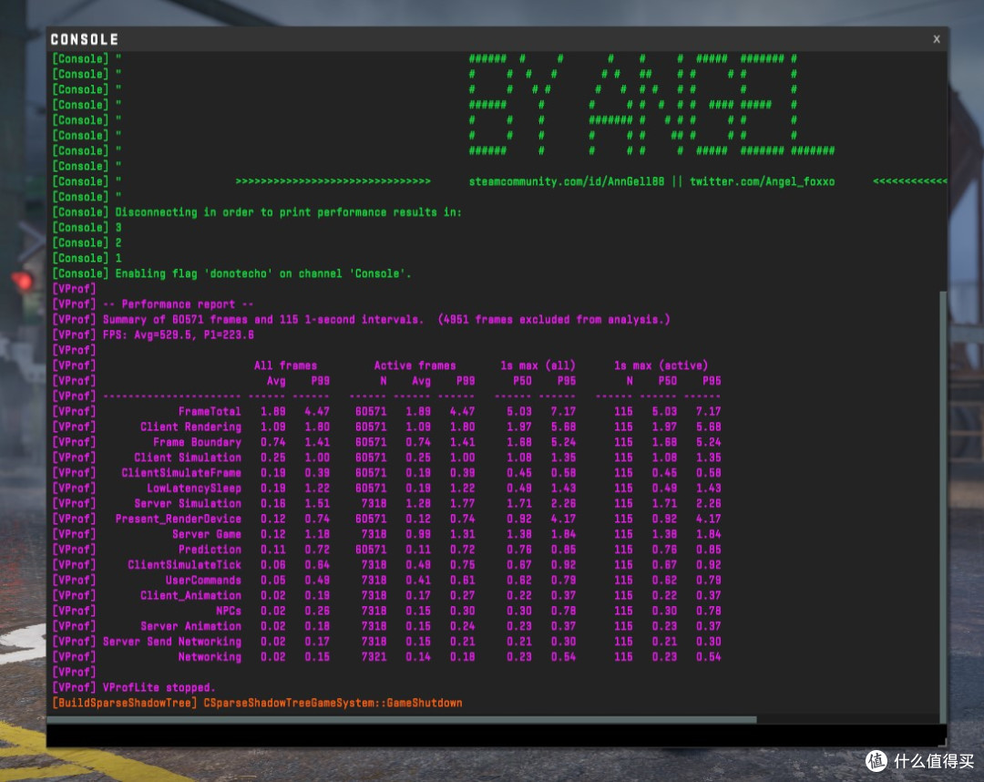The height and width of the screenshot is (782, 984).
Task: Click the CSparseShadowTreeGameSystem::GameShutdown line
Action: pos(333,703)
